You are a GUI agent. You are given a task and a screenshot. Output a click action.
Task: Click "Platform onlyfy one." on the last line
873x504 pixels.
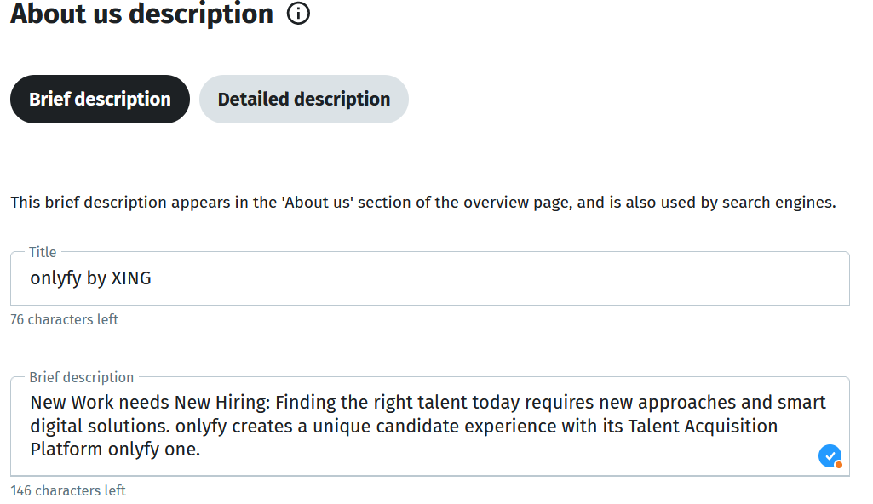tap(115, 449)
